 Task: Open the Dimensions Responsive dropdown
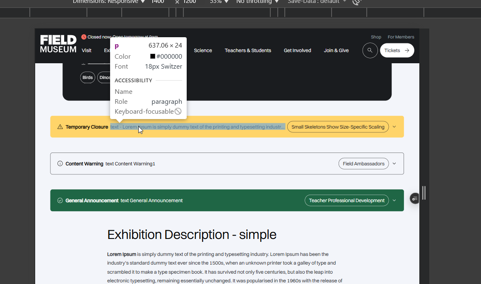coord(109,2)
